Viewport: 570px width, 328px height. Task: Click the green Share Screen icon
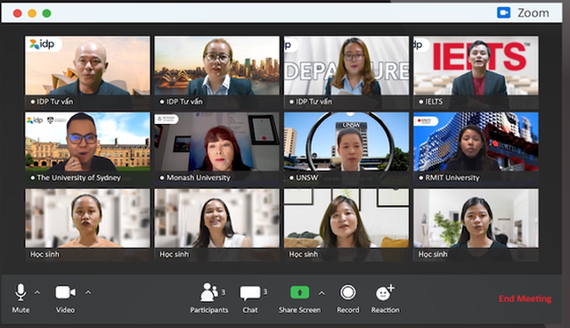pyautogui.click(x=300, y=292)
